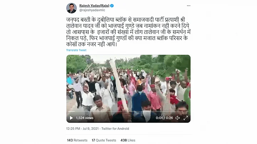Click the blue verified badge icon
257x144 pixels.
click(112, 6)
